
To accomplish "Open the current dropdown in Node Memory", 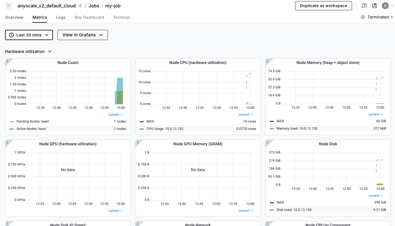I will pos(376,114).
